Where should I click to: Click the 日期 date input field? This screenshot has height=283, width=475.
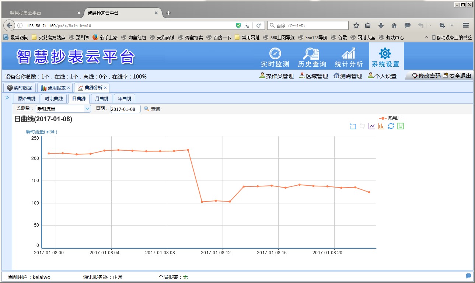click(125, 109)
